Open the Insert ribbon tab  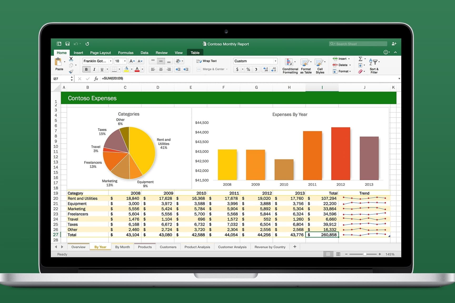click(x=78, y=53)
